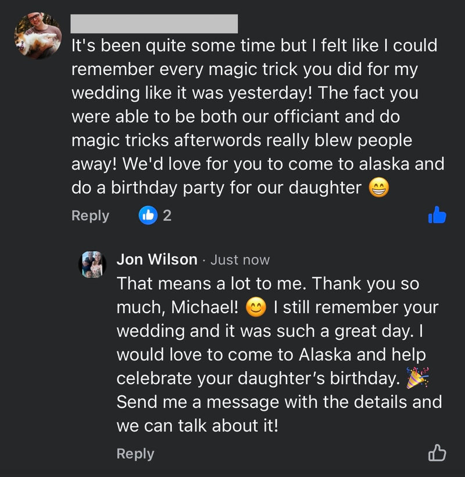This screenshot has width=465, height=477.
Task: Unlike the first comment with blue thumbs-up
Action: click(x=437, y=216)
